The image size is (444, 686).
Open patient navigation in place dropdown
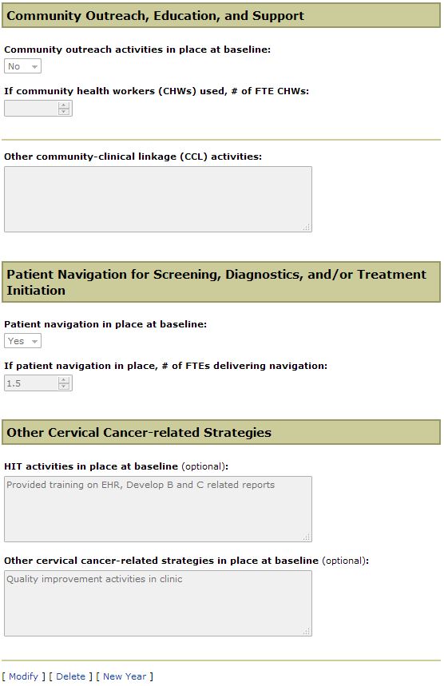pos(22,341)
